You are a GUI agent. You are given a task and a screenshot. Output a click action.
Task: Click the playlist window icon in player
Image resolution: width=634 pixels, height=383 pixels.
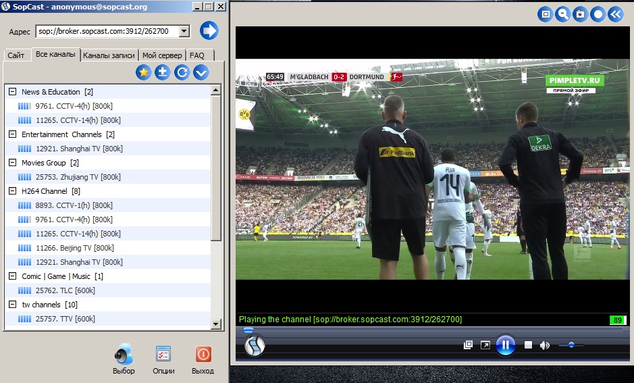(x=468, y=345)
